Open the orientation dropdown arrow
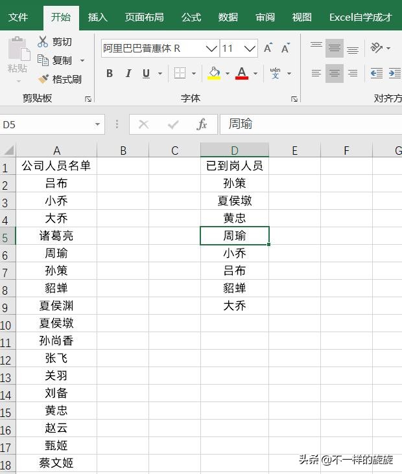 click(388, 48)
